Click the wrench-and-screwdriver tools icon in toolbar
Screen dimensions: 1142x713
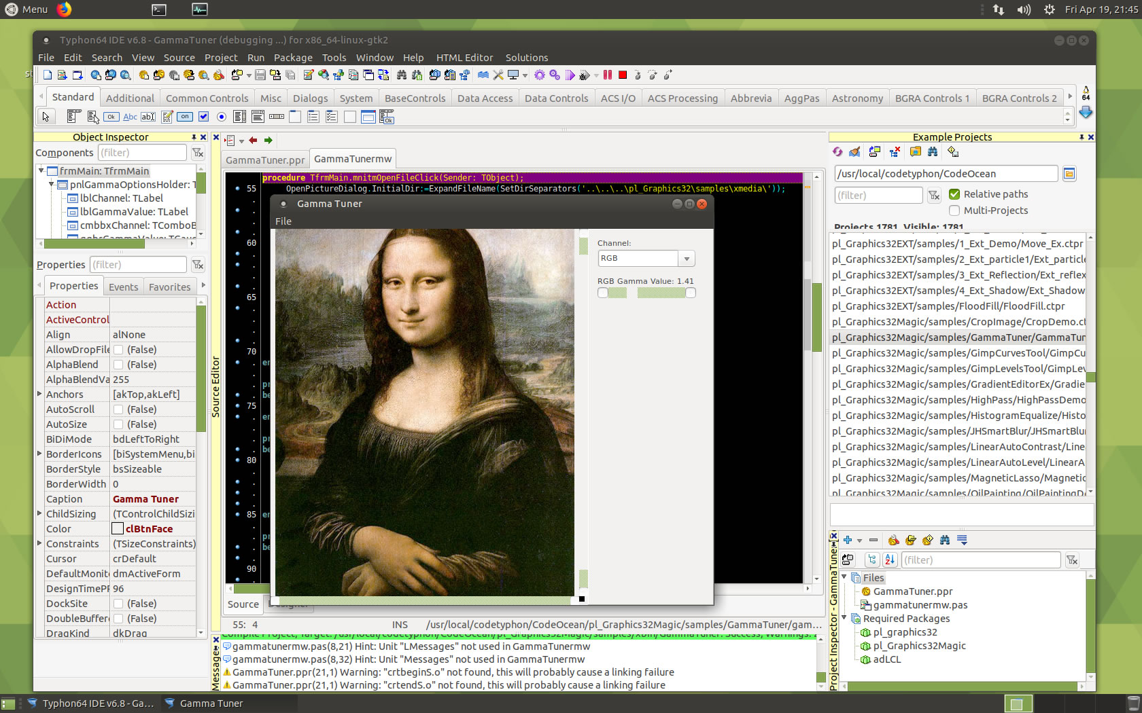[x=498, y=75]
